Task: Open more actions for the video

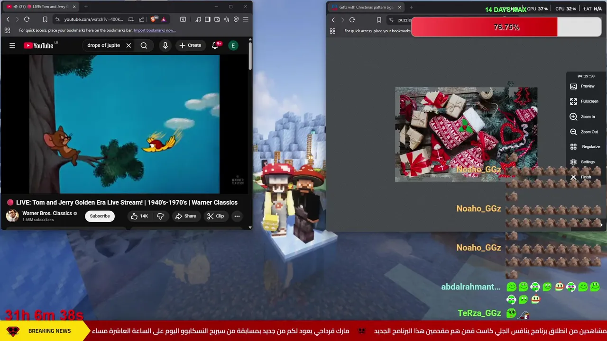Action: 237,216
